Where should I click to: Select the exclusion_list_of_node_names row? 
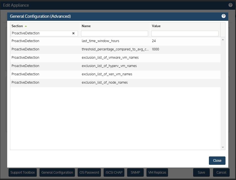104,83
